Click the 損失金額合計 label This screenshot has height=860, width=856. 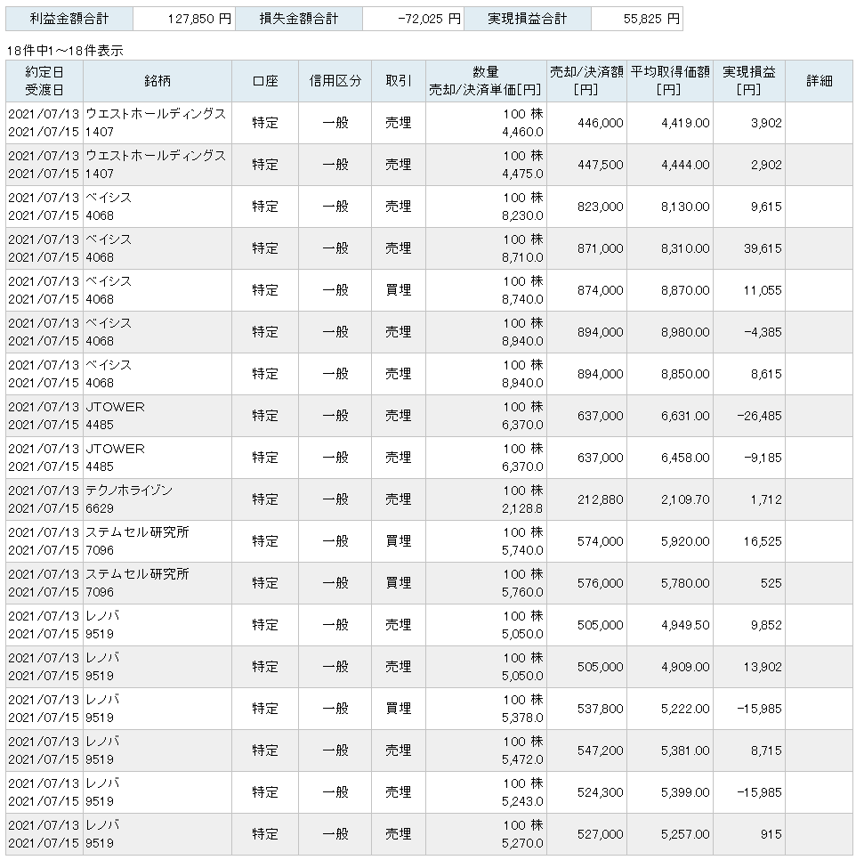click(x=299, y=19)
